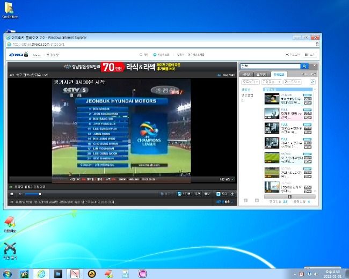The image size is (349, 279).
Task: Click the notice icon in bottom ticker
Action: 12,202
